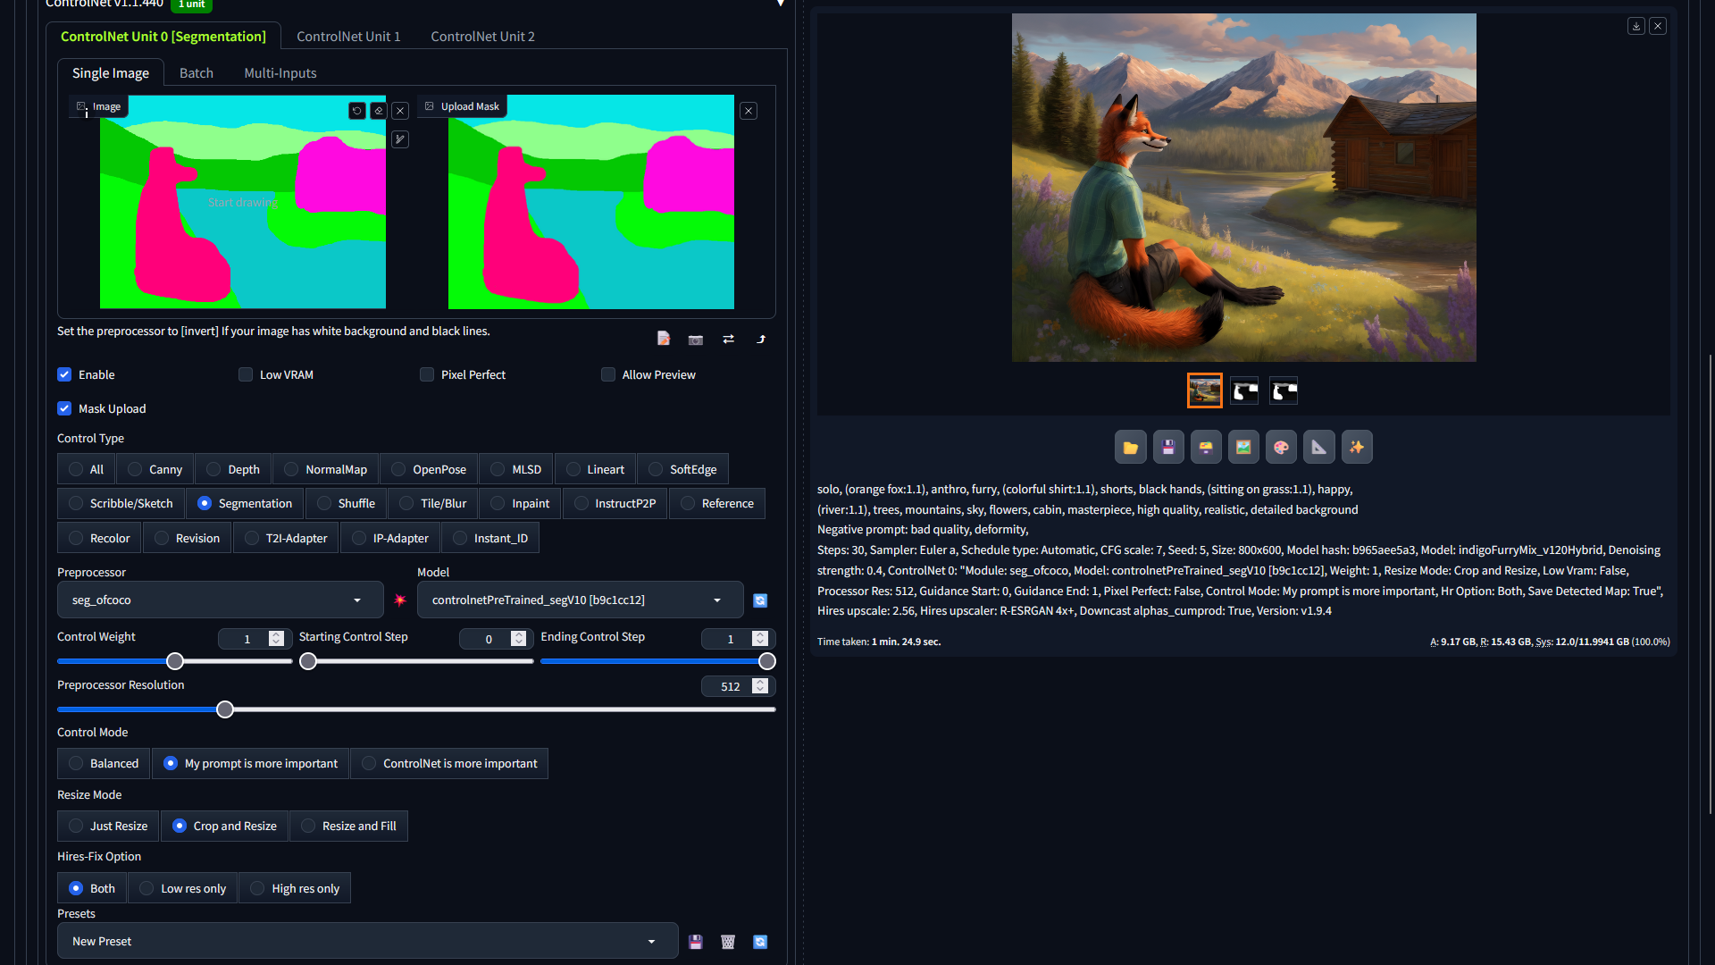Click the trash icon to delete preset
The height and width of the screenshot is (965, 1715).
pyautogui.click(x=728, y=942)
